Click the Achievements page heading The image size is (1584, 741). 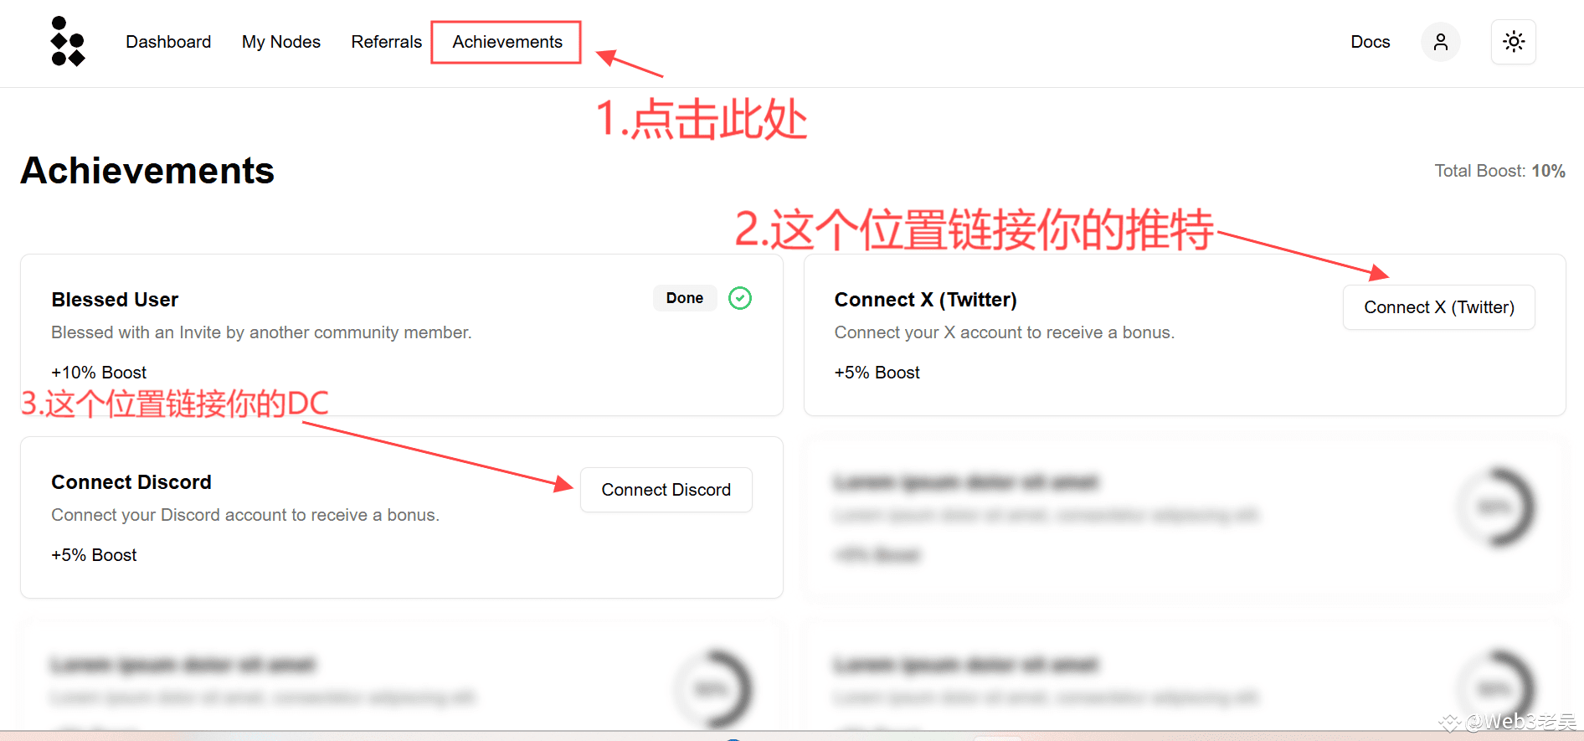pos(147,171)
